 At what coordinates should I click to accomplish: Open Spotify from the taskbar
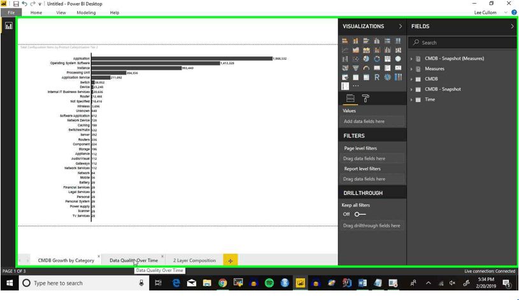(269, 283)
